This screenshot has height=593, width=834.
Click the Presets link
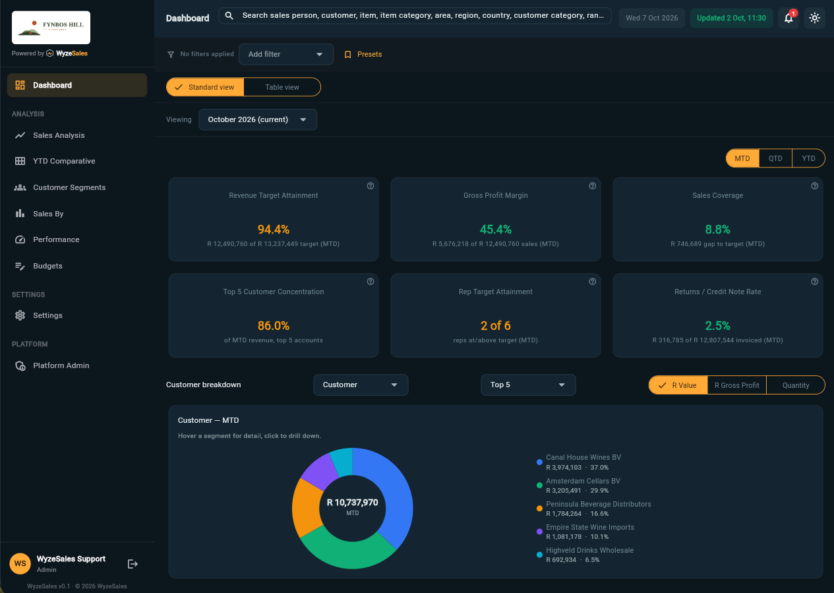(363, 54)
